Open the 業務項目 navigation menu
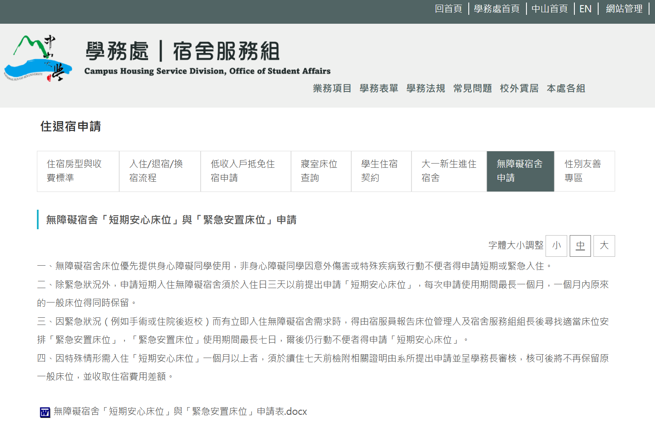The height and width of the screenshot is (422, 655). [332, 88]
